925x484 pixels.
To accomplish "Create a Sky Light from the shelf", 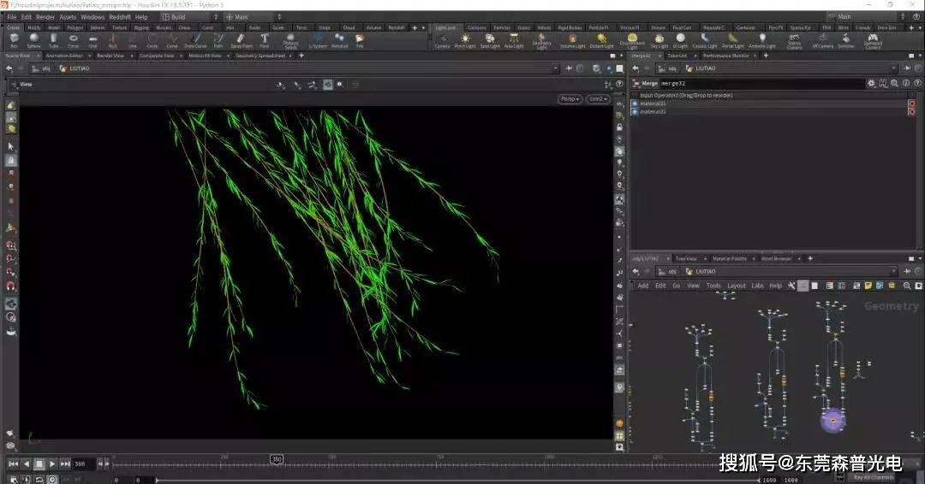I will point(658,39).
